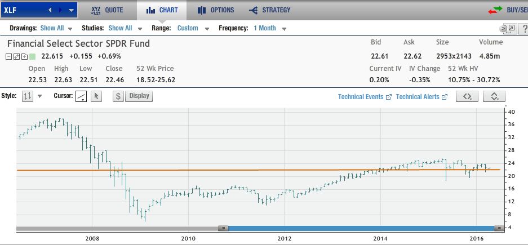Grab the left handle of range slider

(223, 228)
